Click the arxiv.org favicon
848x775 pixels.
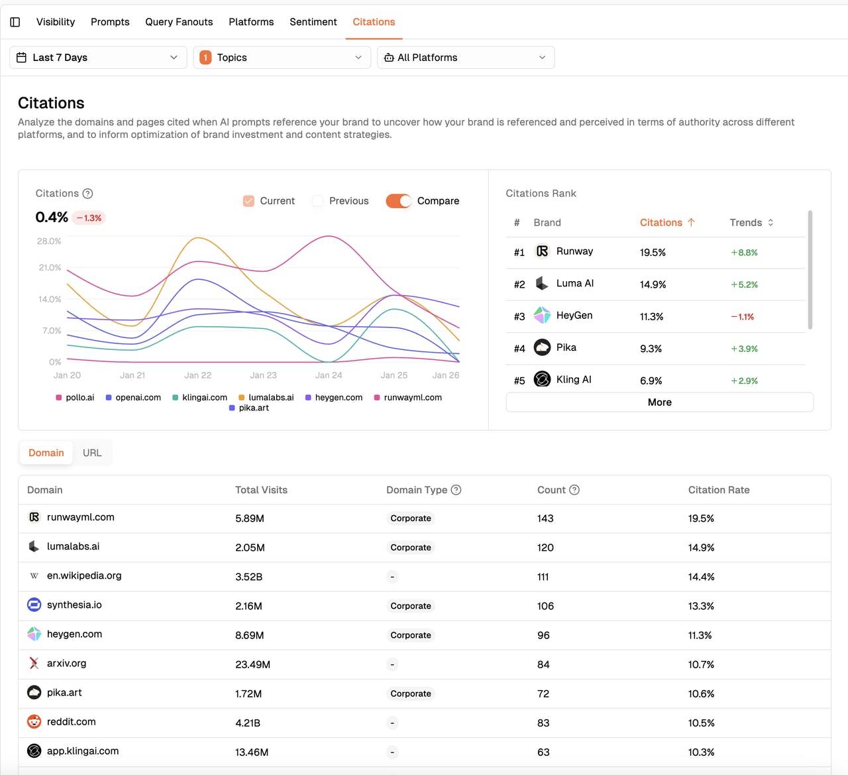(34, 663)
